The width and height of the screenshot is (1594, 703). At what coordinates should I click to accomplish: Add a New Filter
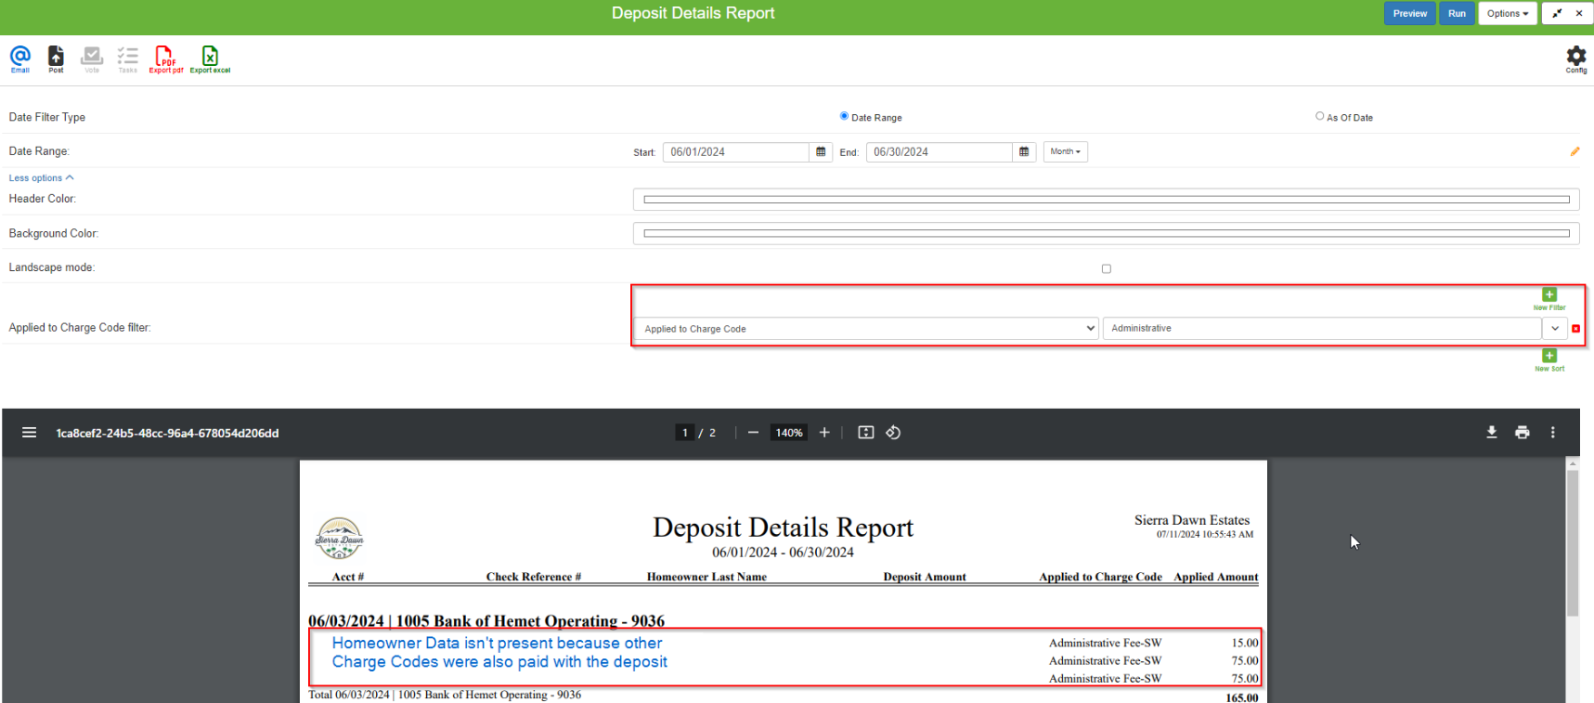coord(1549,299)
